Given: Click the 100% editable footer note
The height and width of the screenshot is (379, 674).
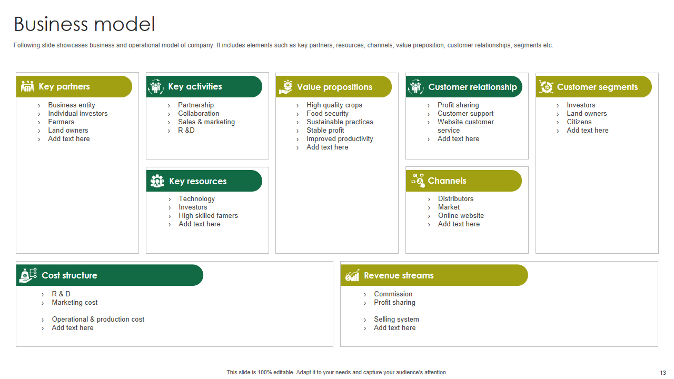Looking at the screenshot, I should click(x=337, y=373).
